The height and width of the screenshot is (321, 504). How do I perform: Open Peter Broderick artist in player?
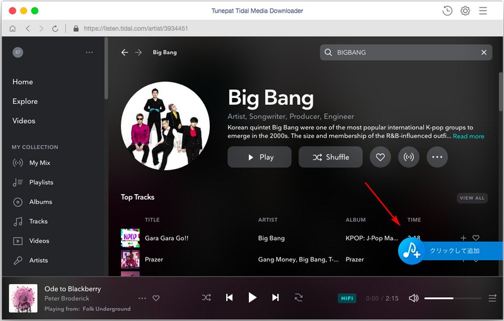tap(67, 298)
